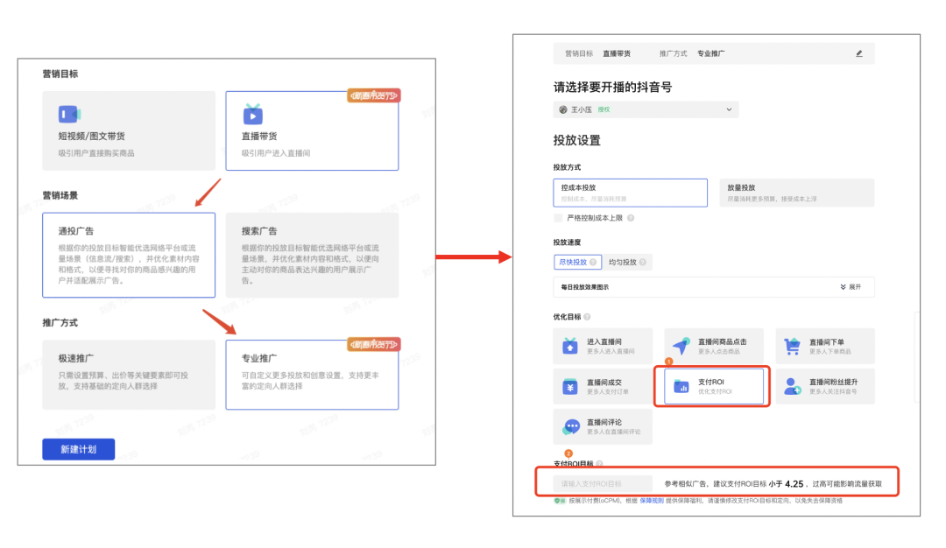Select 放量投放 delivery method
The width and height of the screenshot is (946, 548).
click(796, 193)
